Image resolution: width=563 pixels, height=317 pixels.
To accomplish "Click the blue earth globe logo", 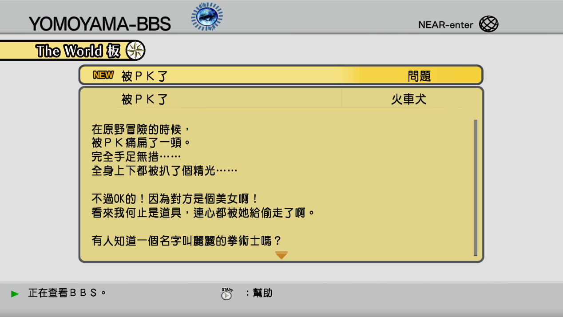I will coord(207,17).
